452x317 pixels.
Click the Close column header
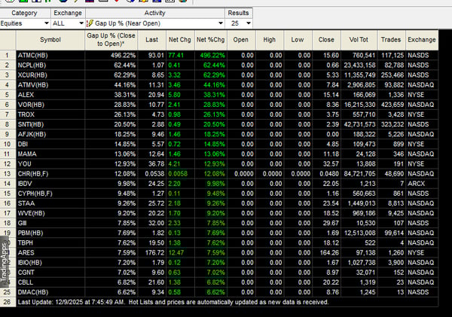pyautogui.click(x=326, y=40)
